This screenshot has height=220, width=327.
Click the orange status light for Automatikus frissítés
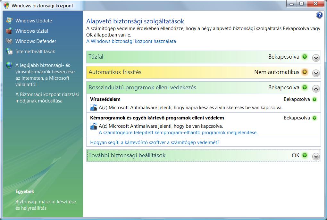(x=305, y=72)
